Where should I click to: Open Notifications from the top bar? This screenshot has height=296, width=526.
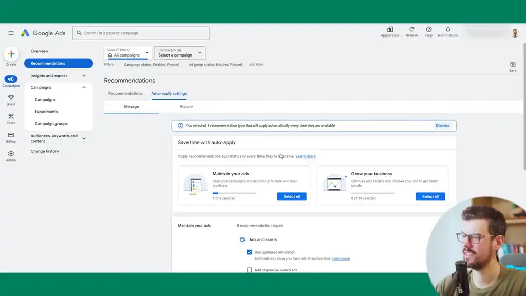[447, 30]
